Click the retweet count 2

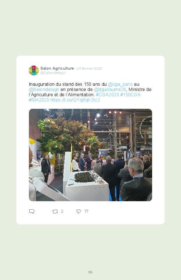(x=62, y=211)
